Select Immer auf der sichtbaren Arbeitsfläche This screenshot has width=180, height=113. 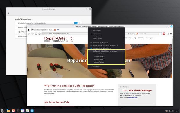tap(106, 45)
